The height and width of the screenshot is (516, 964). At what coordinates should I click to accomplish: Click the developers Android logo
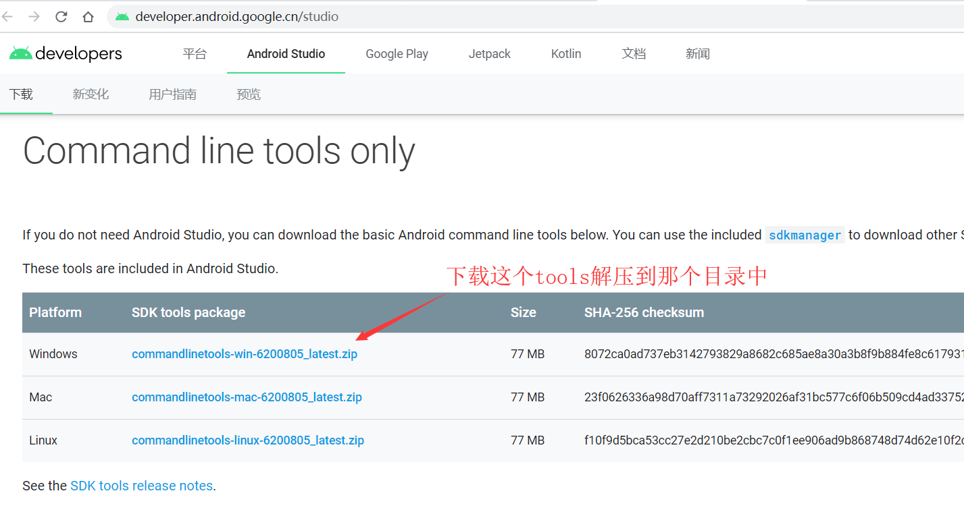coord(66,54)
